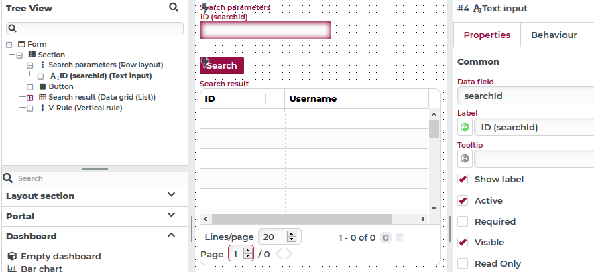Click next page arrow in grid pager
The height and width of the screenshot is (272, 594).
tap(289, 254)
